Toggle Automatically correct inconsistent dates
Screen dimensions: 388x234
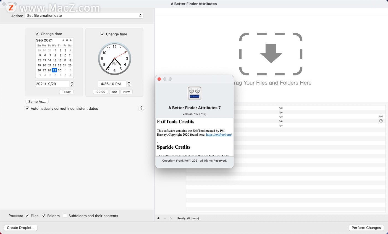pyautogui.click(x=27, y=108)
